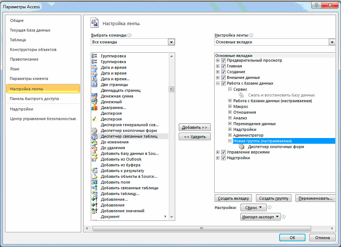Click the До изменения icon

(94, 142)
